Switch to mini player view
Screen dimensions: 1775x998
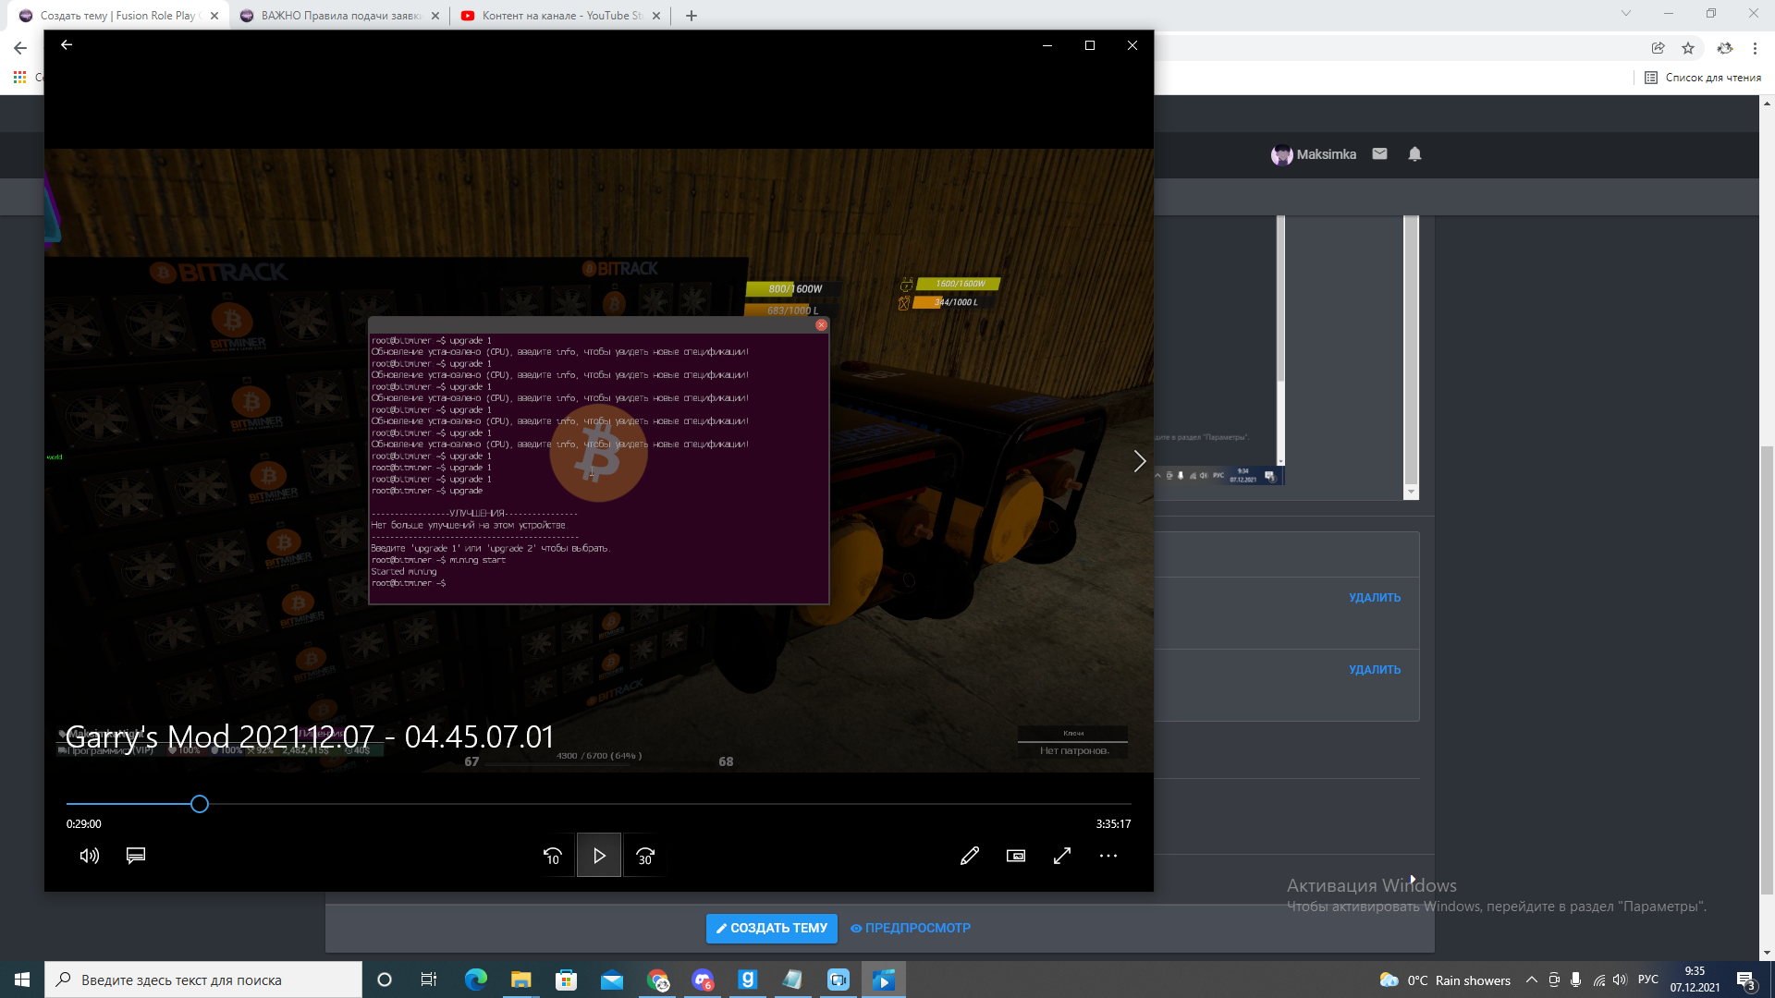pos(1016,856)
